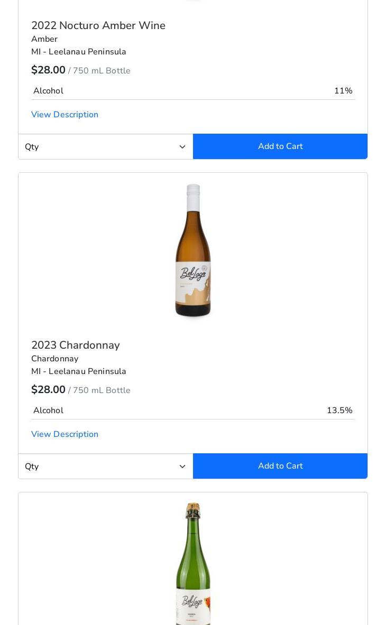The image size is (386, 625).
Task: View Description of the Nocturo Amber Wine
Action: [65, 115]
